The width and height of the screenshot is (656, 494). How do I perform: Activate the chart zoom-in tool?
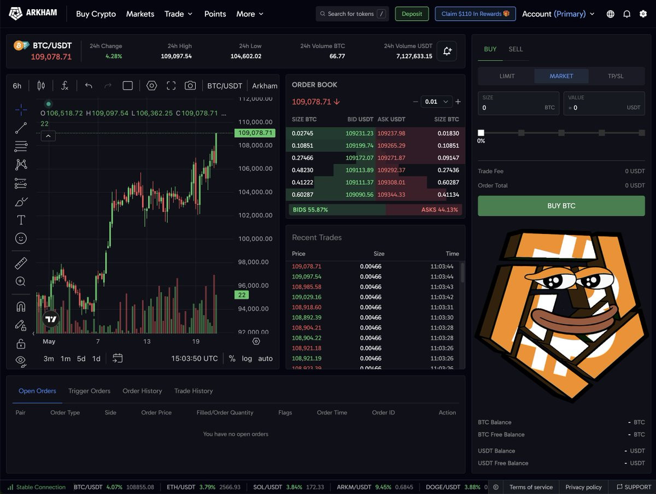click(x=21, y=281)
